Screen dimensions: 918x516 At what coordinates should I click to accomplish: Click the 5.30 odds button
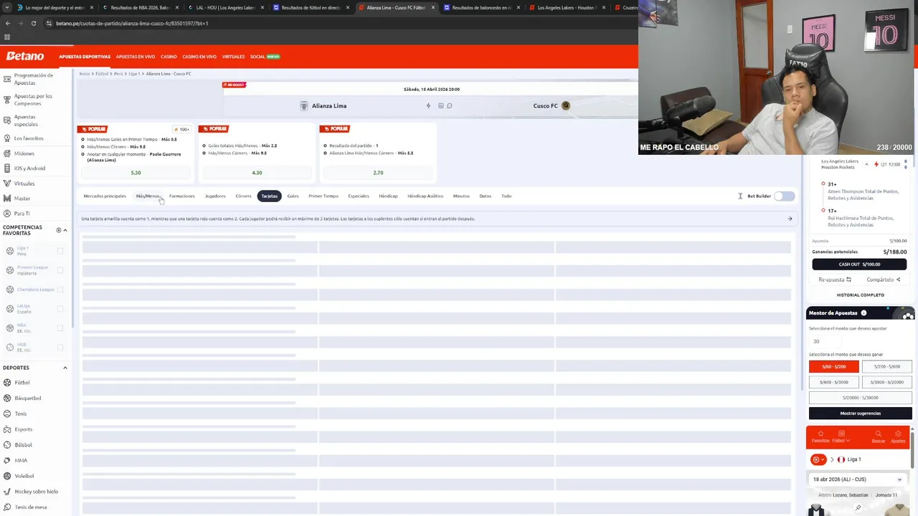tap(136, 173)
